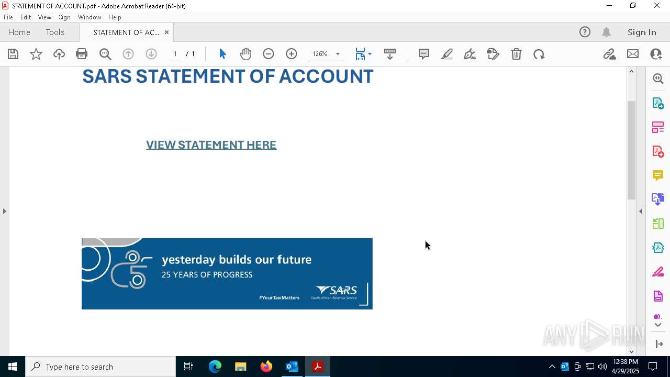Share a link to the file
Screen dimensions: 670x377
click(609, 54)
